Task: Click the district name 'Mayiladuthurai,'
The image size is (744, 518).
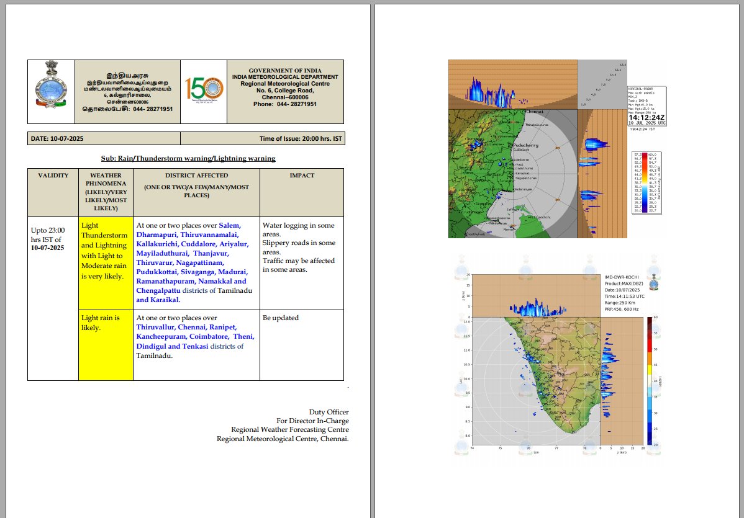Action: [x=162, y=254]
